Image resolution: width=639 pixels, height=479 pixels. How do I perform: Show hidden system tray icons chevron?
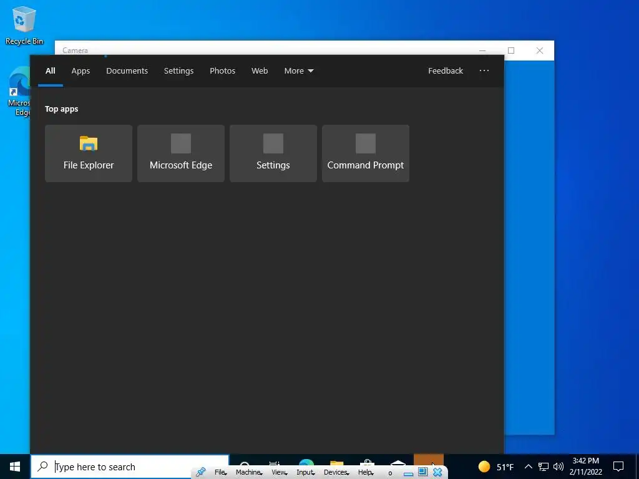pos(528,467)
